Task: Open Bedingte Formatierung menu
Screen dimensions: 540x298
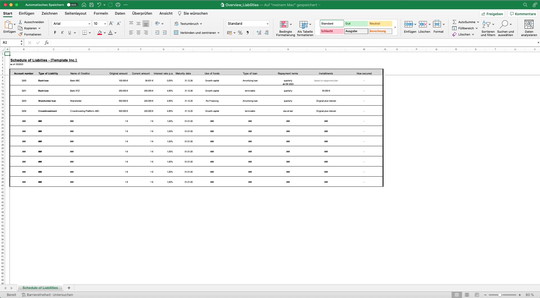Action: click(x=285, y=28)
